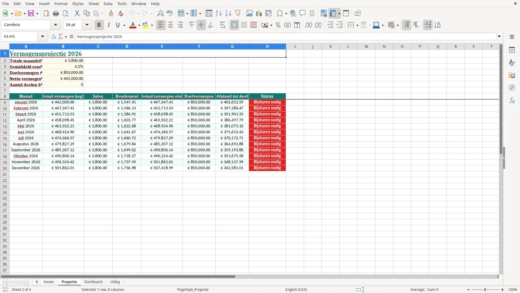Viewport: 520px width, 293px height.
Task: Click zoom out minus button
Action: [x=468, y=290]
